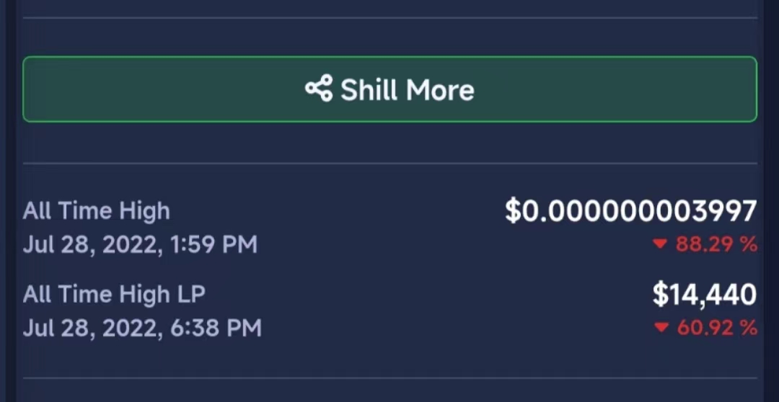Select the $14,440 liquidity value
Image resolution: width=779 pixels, height=402 pixels.
(x=704, y=295)
